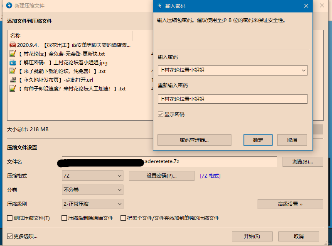This screenshot has width=332, height=246.
Task: Select file 2020.9.4, 【探花出击】西安单男跟夫妻的酒店激...
Action: [x=74, y=45]
